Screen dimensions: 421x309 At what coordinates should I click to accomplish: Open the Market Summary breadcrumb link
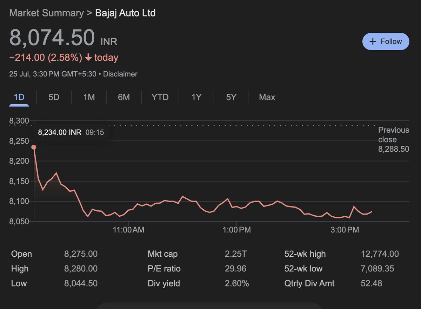coord(46,13)
